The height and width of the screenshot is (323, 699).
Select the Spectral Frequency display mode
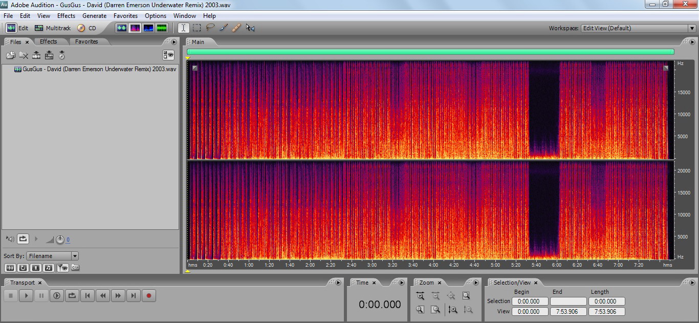tap(135, 28)
